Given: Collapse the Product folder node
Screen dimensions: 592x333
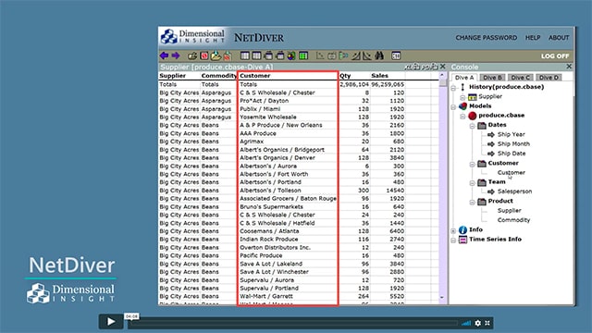Looking at the screenshot, I should (472, 202).
